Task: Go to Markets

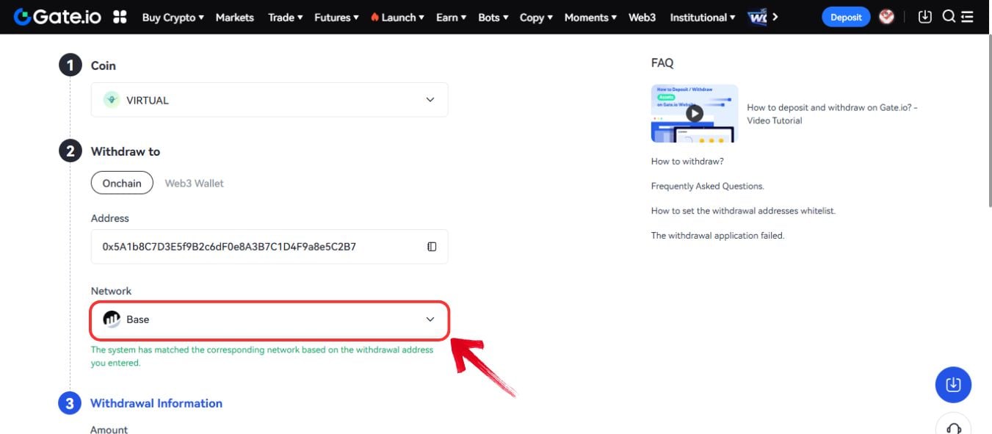Action: [235, 17]
